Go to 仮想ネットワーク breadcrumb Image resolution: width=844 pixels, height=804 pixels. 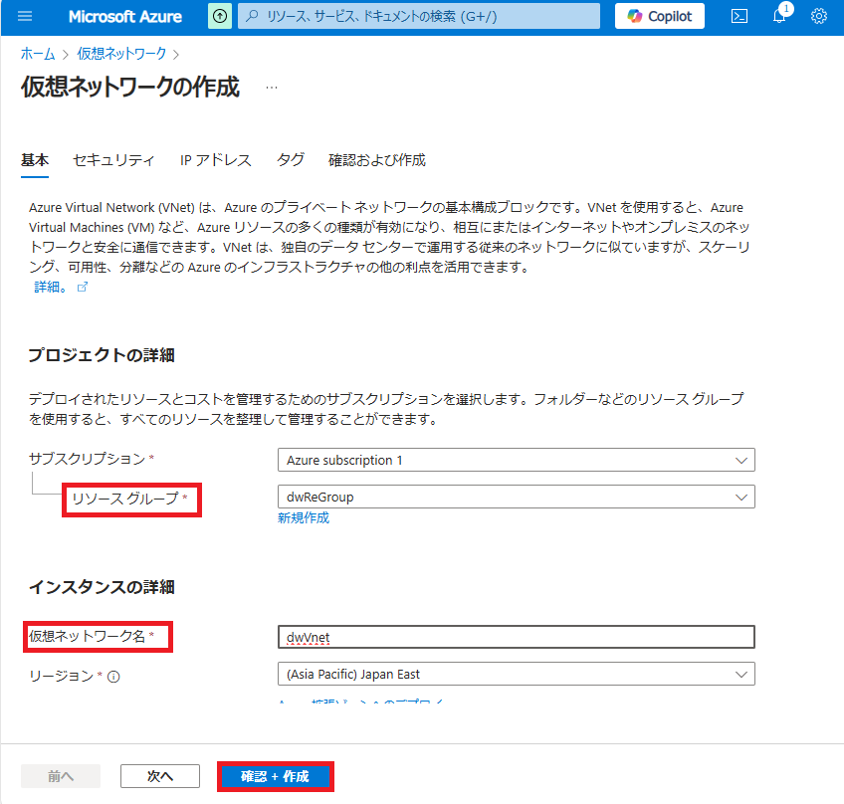tap(121, 54)
